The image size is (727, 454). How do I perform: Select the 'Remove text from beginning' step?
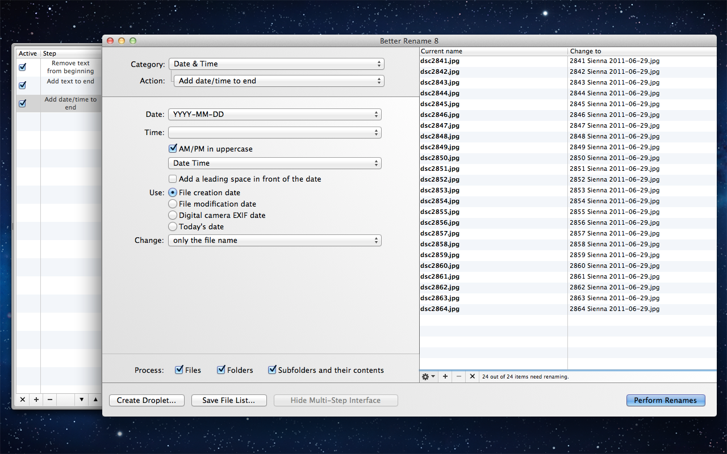click(70, 67)
